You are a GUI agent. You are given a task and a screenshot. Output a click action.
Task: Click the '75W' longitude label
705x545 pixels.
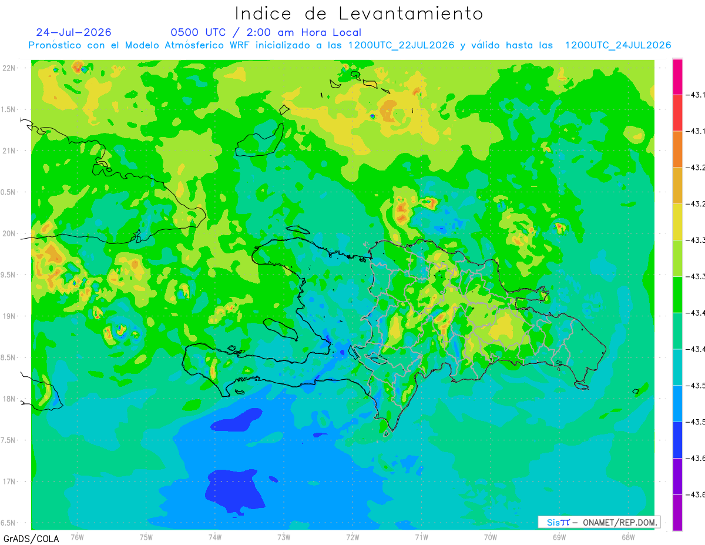coord(146,537)
